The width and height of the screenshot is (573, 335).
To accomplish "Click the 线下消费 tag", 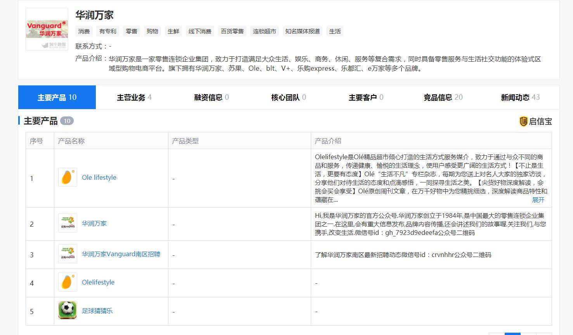I will (200, 31).
